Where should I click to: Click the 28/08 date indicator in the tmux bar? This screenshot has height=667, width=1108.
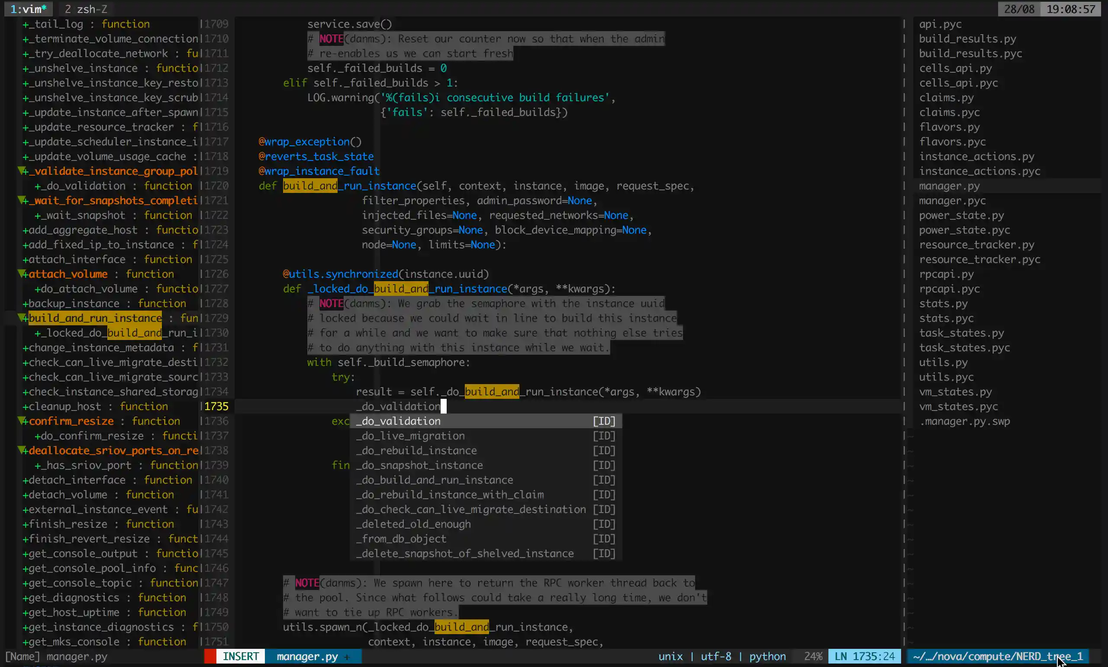[x=1018, y=9]
